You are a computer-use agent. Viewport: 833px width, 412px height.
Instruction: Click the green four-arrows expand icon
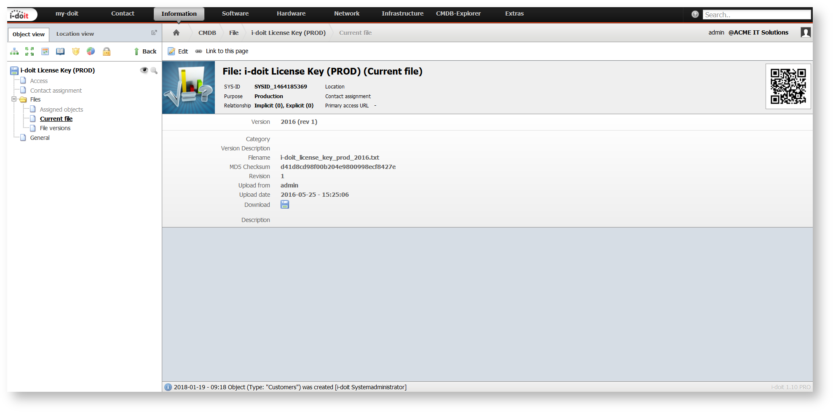(x=29, y=51)
